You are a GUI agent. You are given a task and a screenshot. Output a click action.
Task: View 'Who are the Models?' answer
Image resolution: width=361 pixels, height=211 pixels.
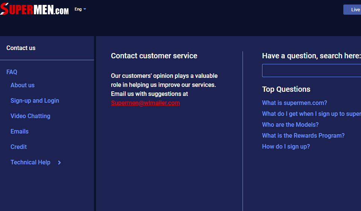coord(290,124)
